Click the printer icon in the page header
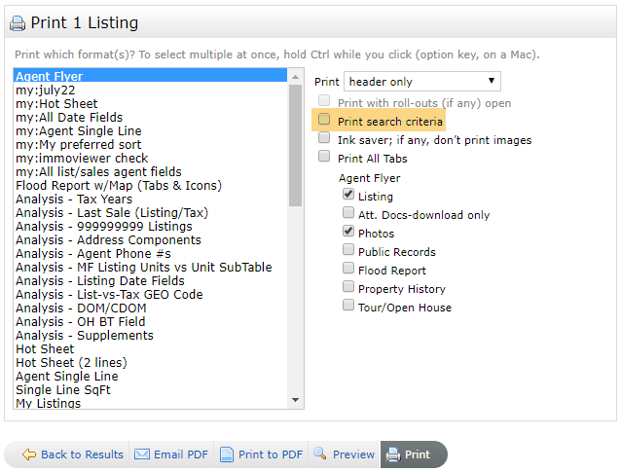621x472 pixels. 18,22
